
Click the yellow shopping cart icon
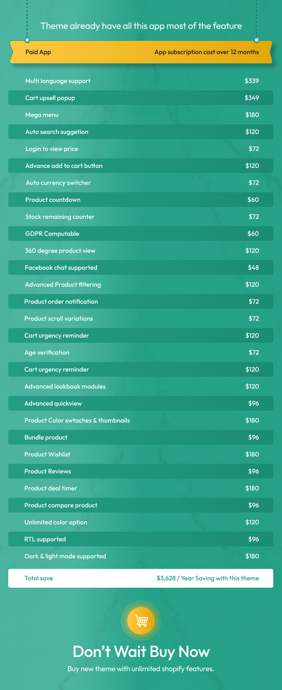point(141,621)
